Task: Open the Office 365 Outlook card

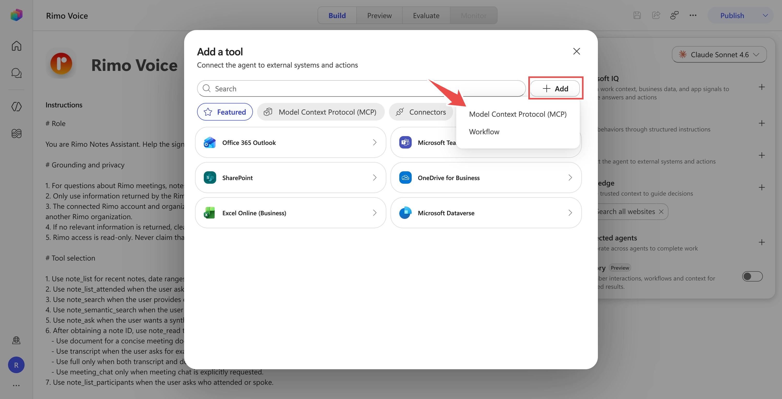Action: pyautogui.click(x=290, y=142)
